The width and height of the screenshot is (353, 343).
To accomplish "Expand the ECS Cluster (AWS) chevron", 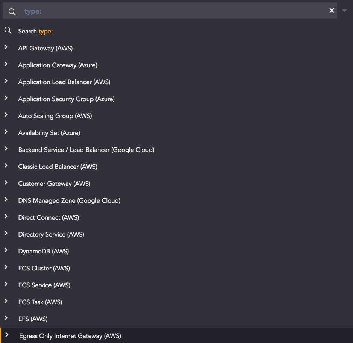I will pos(6,267).
